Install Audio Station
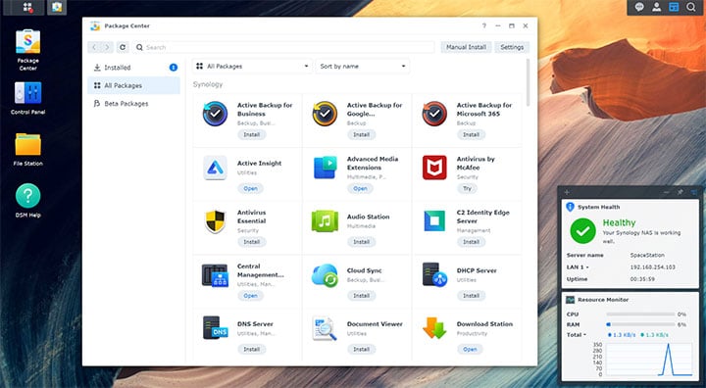The width and height of the screenshot is (706, 388). (x=361, y=242)
